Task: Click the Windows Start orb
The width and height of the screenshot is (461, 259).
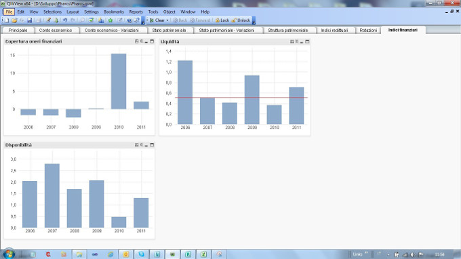Action: point(9,254)
